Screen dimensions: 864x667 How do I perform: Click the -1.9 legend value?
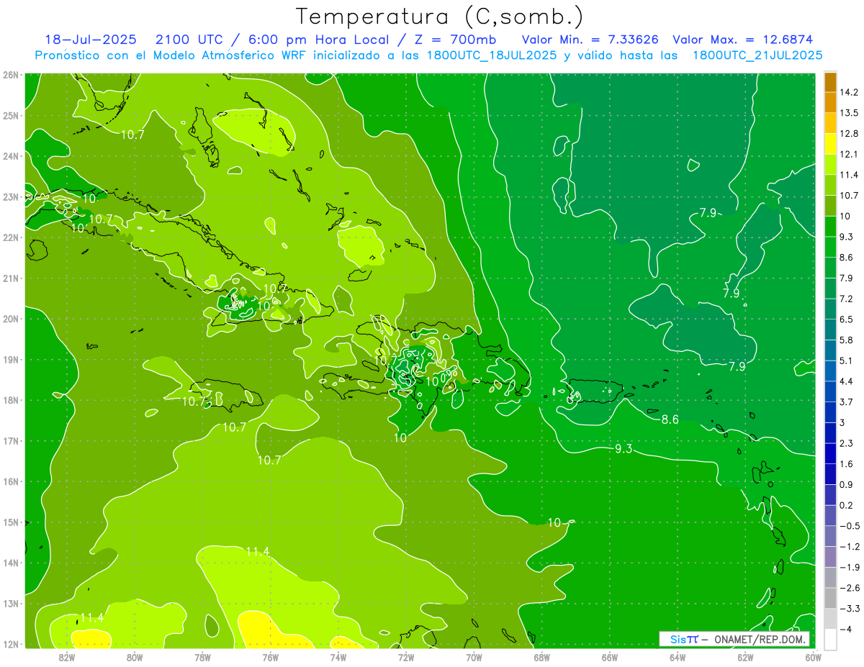point(849,567)
